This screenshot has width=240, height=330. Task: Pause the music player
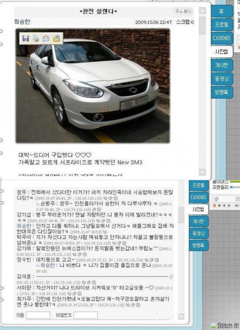[214, 205]
